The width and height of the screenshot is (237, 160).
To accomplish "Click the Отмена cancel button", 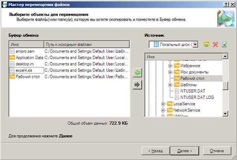I will [x=217, y=151].
